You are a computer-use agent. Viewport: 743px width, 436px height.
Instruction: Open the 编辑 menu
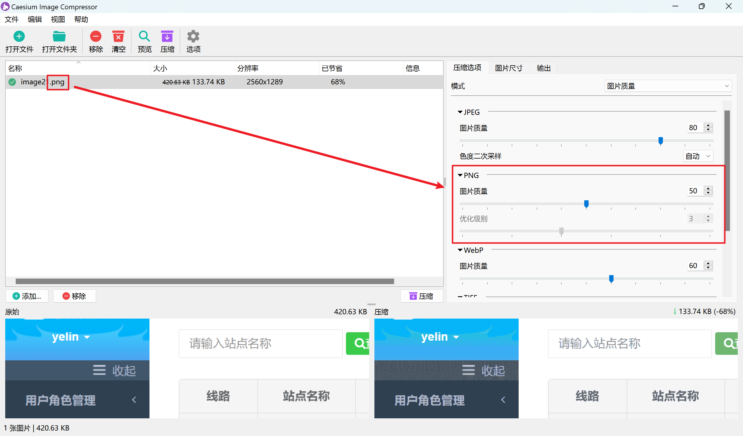tap(35, 19)
